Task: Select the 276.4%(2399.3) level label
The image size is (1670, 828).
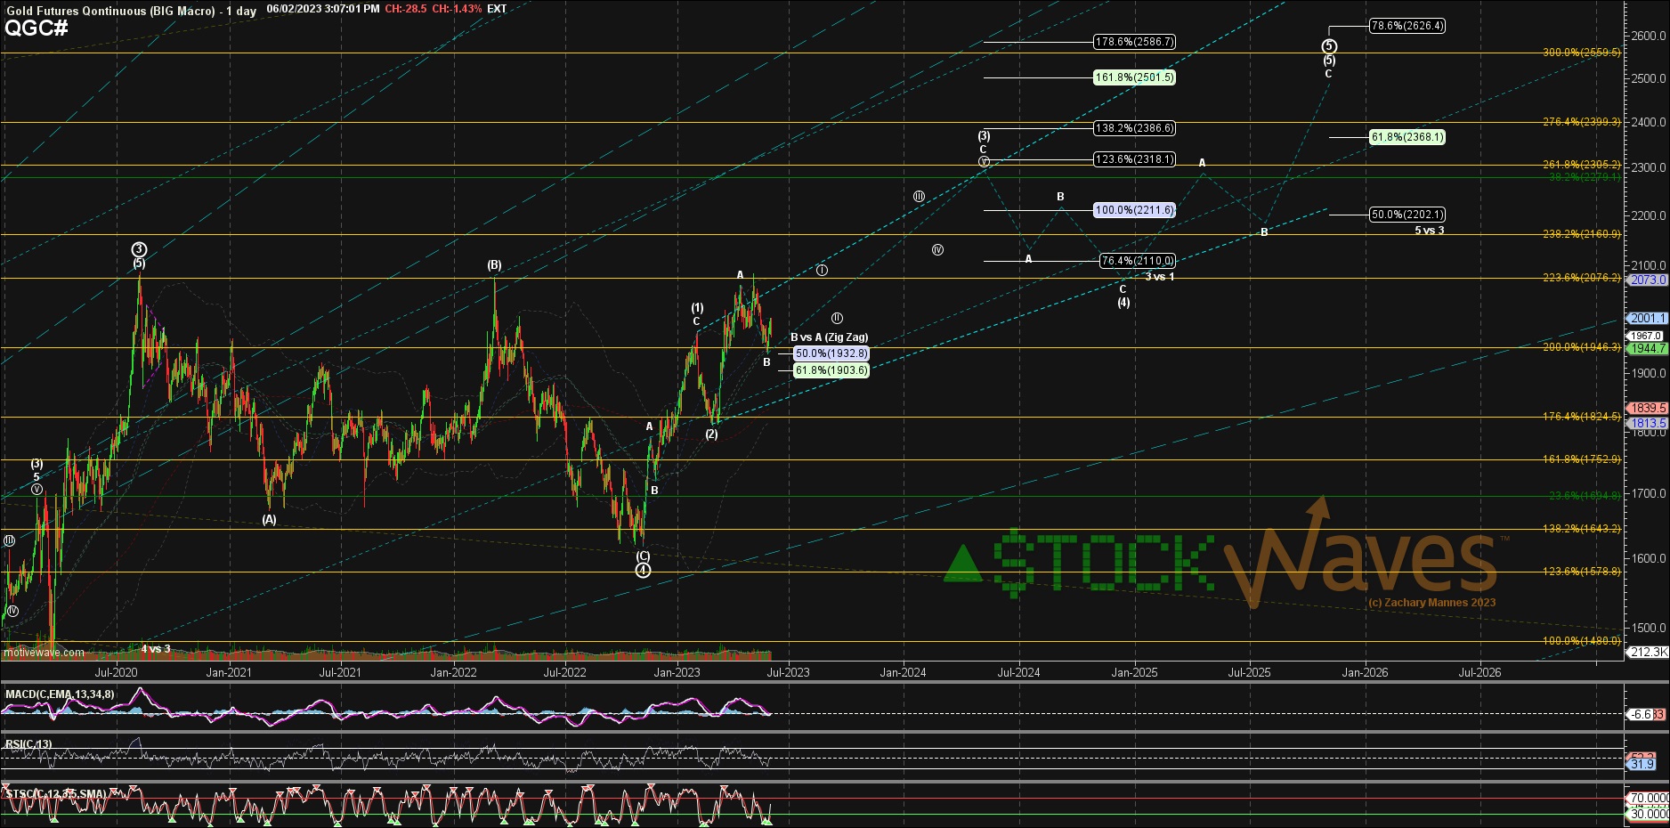Action: 1581,122
